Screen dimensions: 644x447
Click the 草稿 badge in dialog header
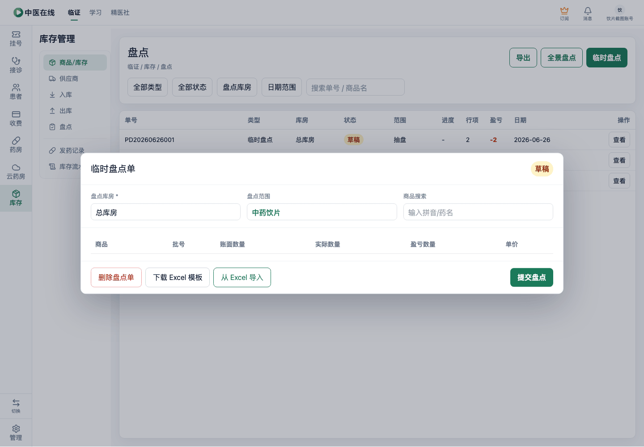[542, 169]
